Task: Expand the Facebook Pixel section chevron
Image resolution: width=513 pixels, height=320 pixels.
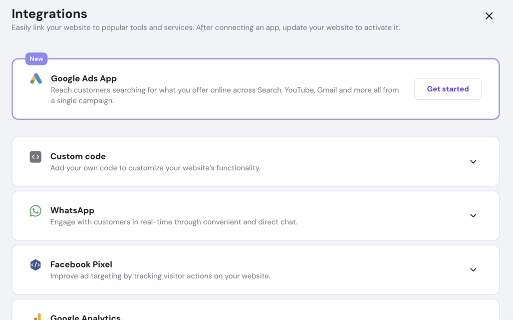Action: point(473,270)
